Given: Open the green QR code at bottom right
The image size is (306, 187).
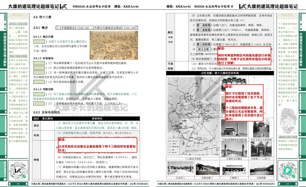Looking at the screenshot, I should [287, 171].
